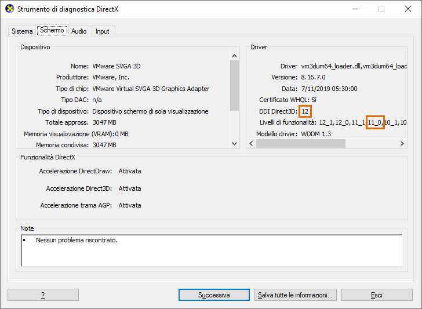Image resolution: width=422 pixels, height=309 pixels.
Task: Click the device name 'VMware SVGA 3D'
Action: (x=117, y=66)
